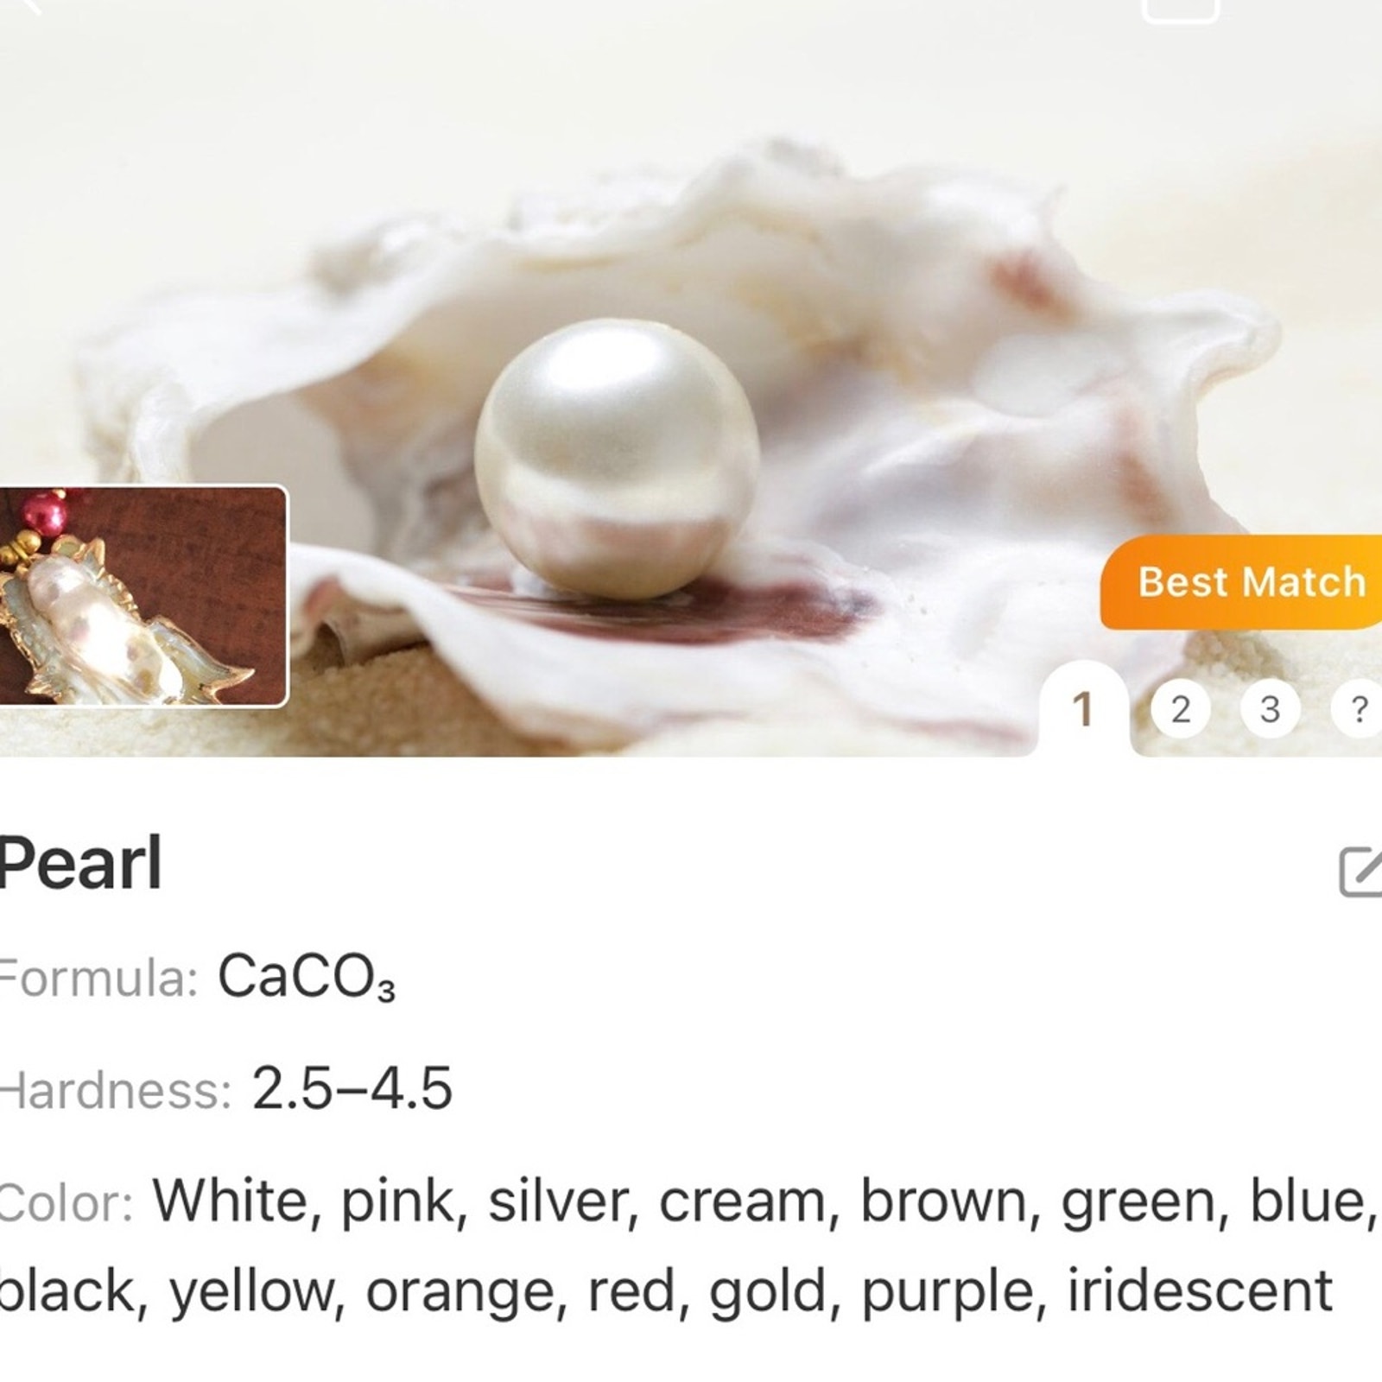Tap the word iridescent in color list
Image resolution: width=1382 pixels, height=1382 pixels.
[x=1200, y=1292]
